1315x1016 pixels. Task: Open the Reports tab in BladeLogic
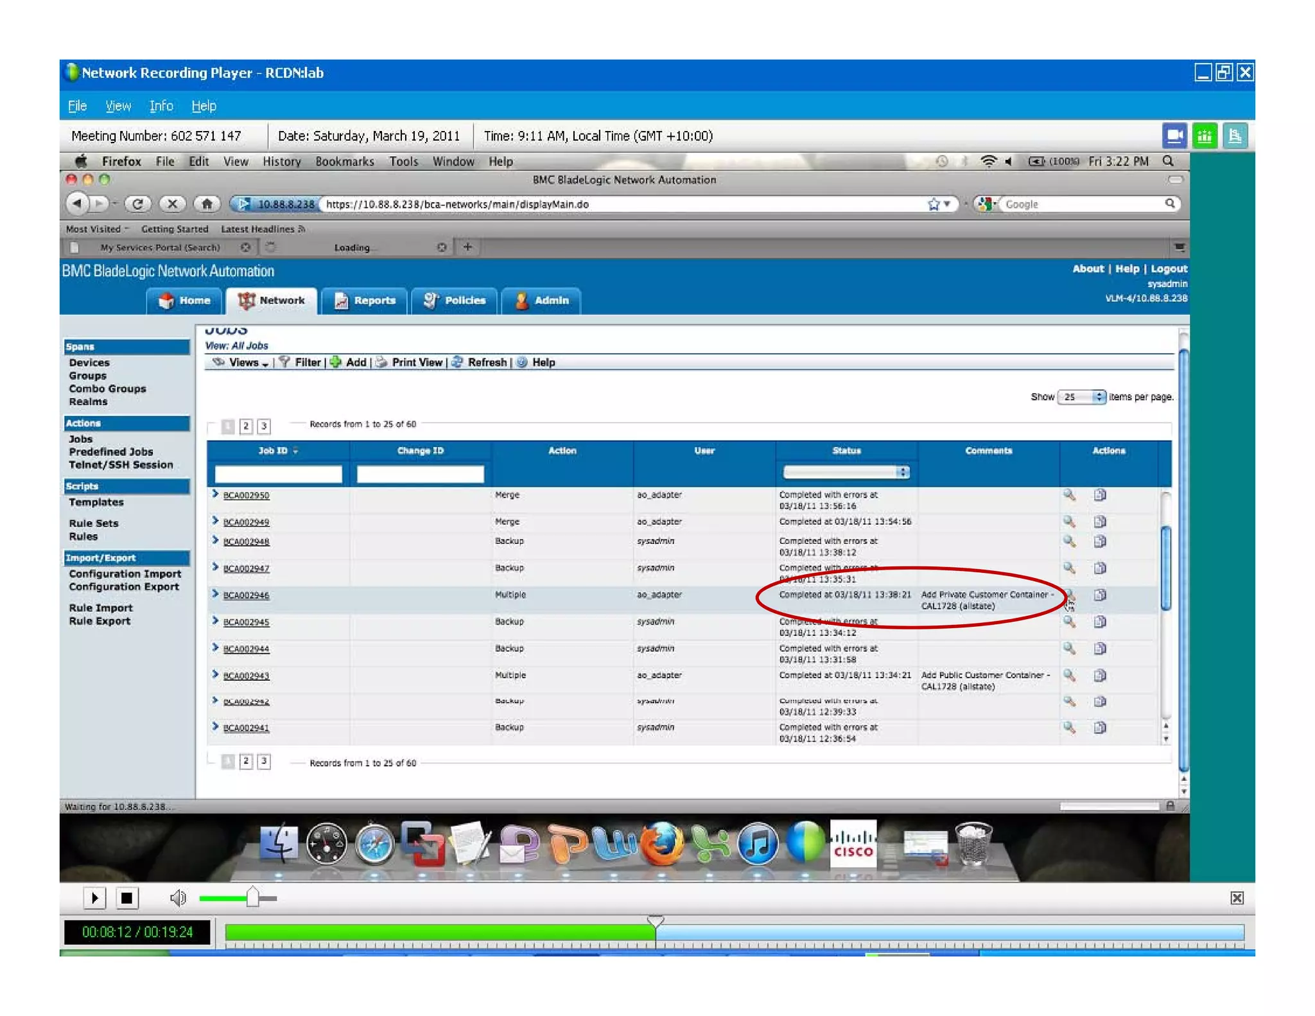click(x=365, y=300)
